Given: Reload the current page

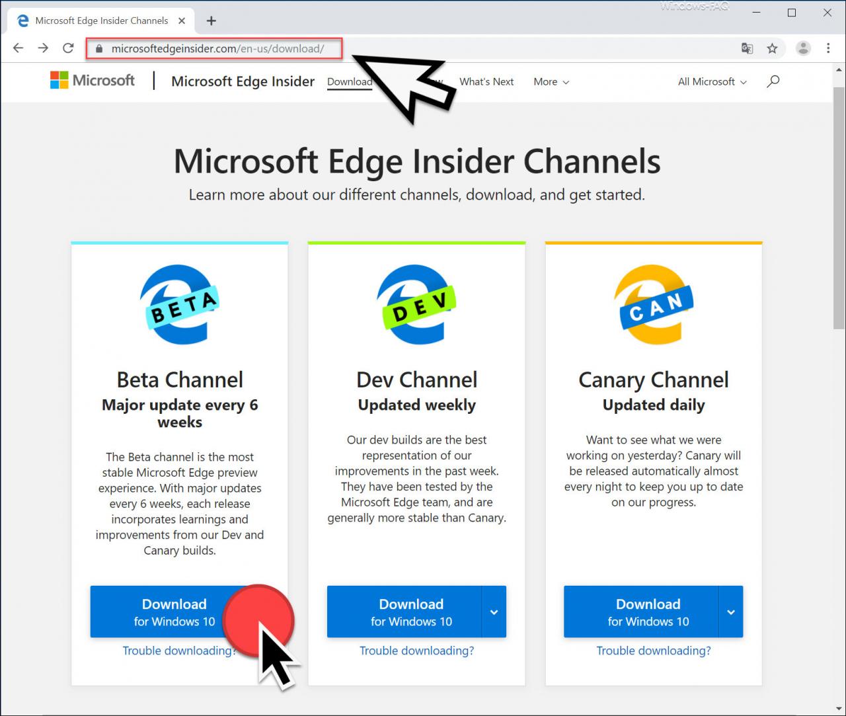Looking at the screenshot, I should tap(68, 48).
